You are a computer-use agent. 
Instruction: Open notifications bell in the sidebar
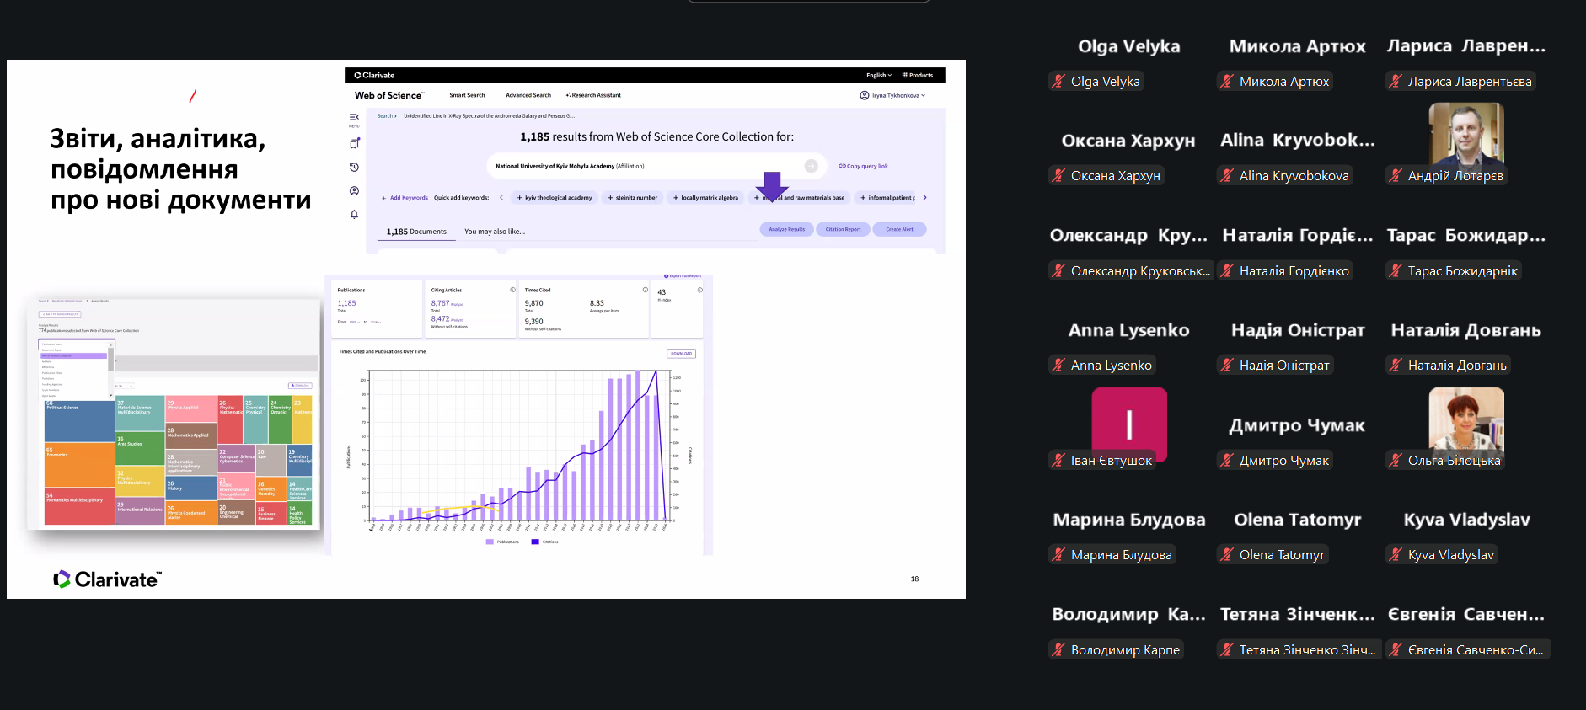tap(354, 215)
